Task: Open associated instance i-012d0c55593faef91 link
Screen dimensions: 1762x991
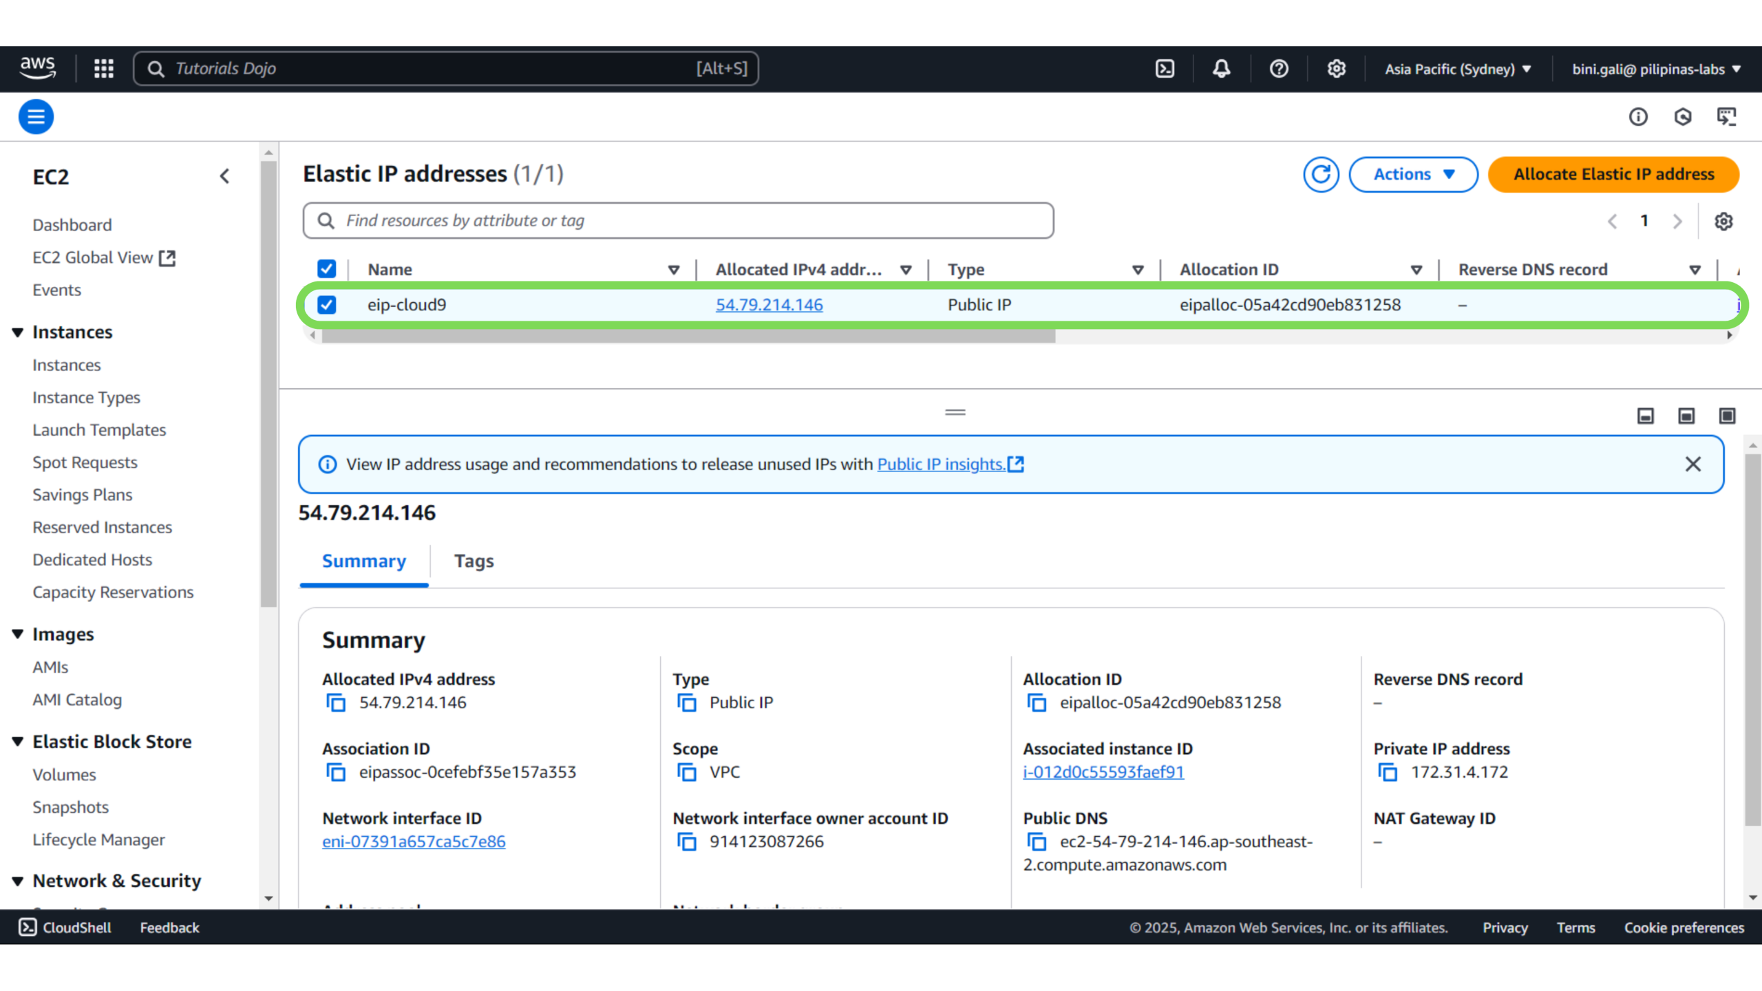Action: tap(1103, 772)
